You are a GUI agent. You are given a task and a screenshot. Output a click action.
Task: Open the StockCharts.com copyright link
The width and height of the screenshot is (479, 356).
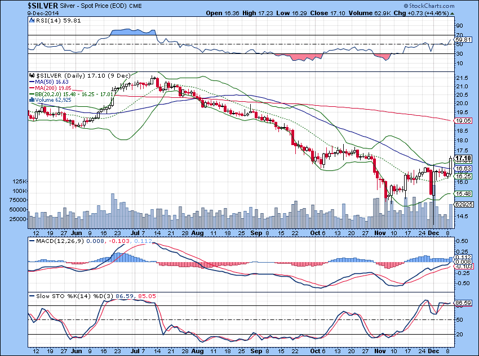click(429, 6)
